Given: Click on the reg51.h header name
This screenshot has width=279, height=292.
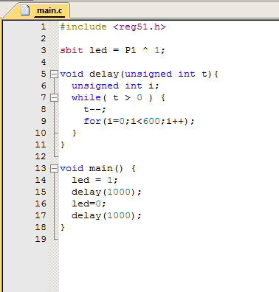Looking at the screenshot, I should point(139,27).
